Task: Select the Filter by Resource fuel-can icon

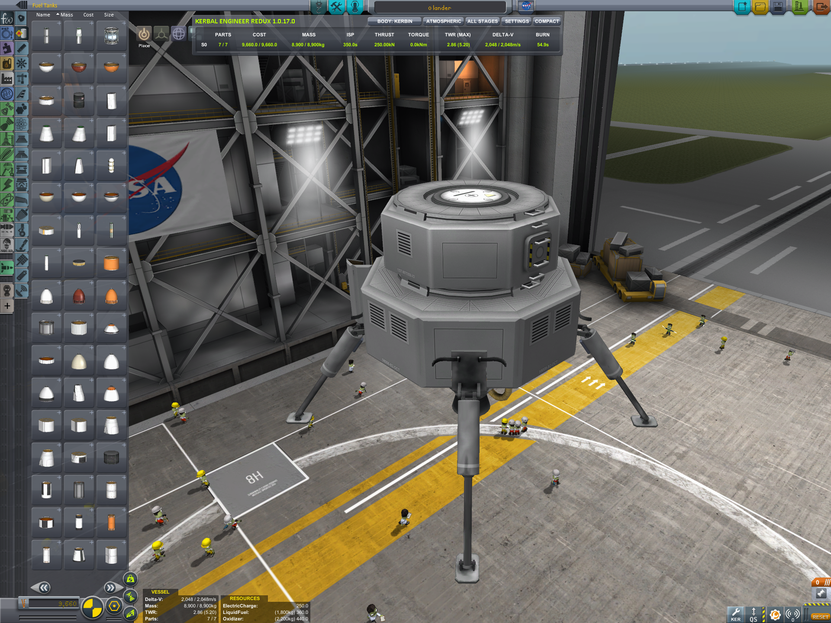Action: 7,64
